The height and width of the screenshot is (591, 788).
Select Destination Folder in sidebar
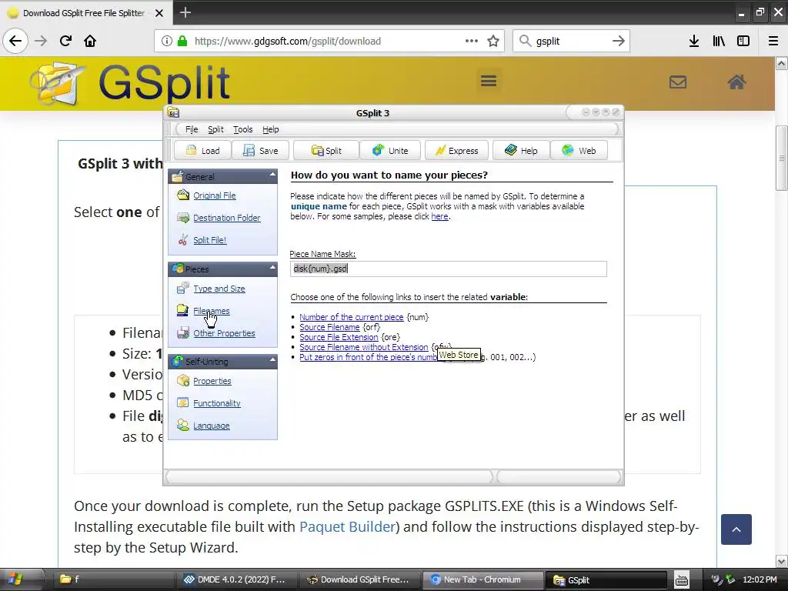pyautogui.click(x=227, y=218)
